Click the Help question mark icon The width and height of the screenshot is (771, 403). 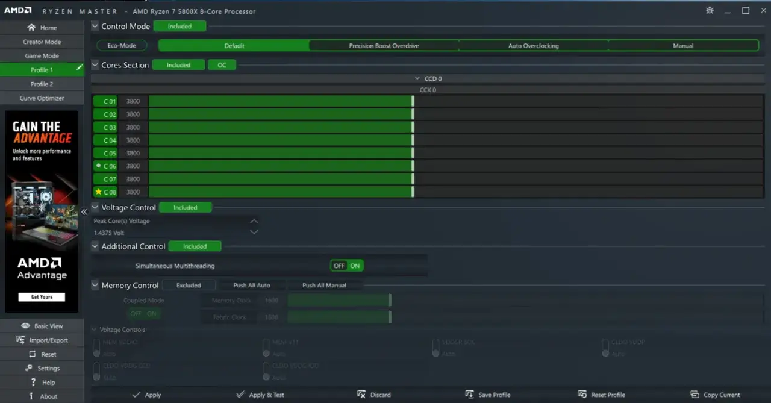coord(34,383)
